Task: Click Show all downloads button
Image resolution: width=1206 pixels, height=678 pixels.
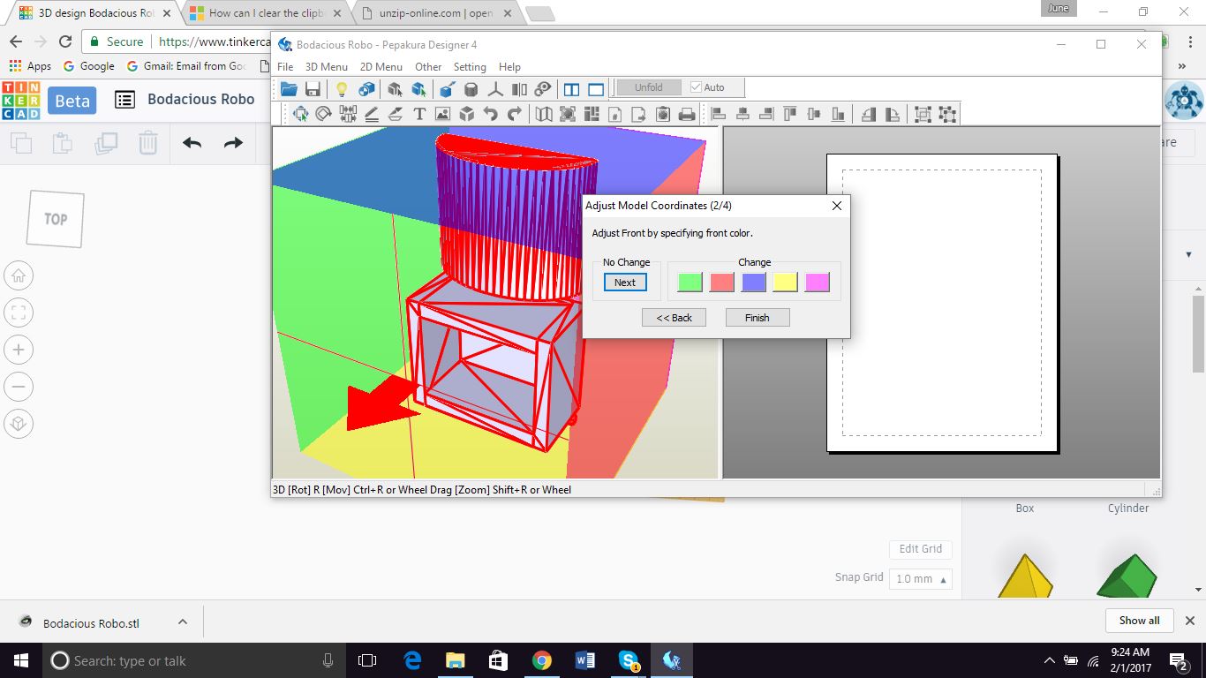Action: [x=1139, y=621]
